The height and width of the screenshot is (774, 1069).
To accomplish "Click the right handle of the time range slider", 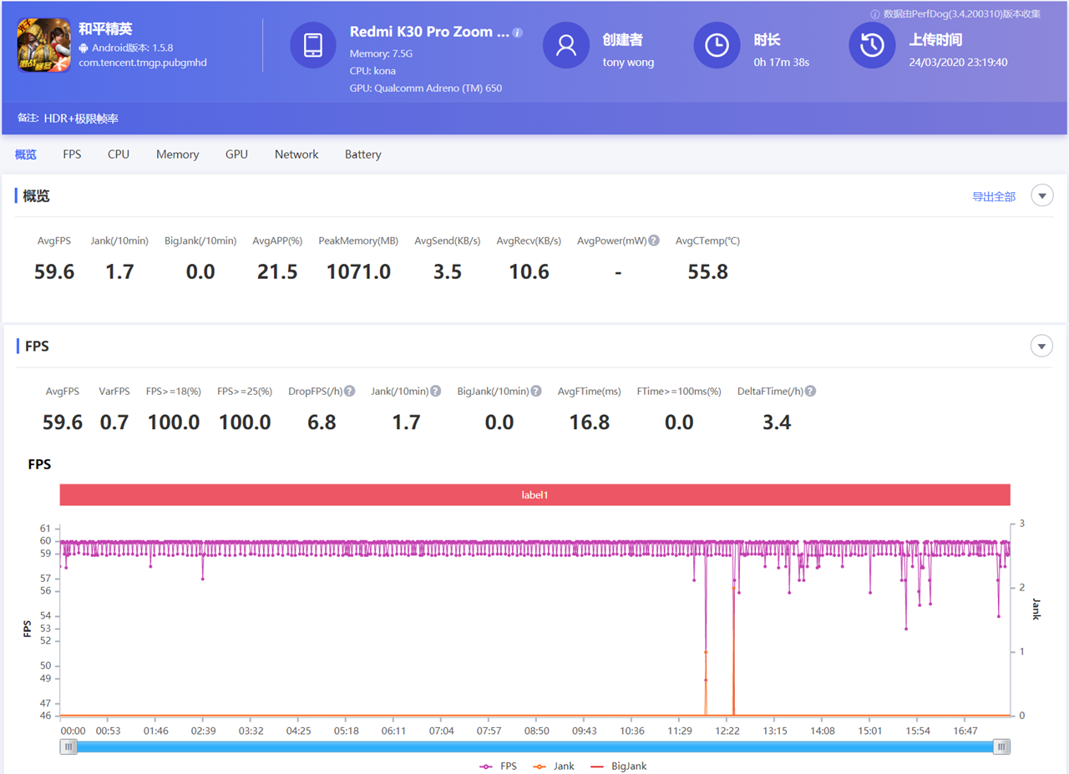I will pos(1001,747).
